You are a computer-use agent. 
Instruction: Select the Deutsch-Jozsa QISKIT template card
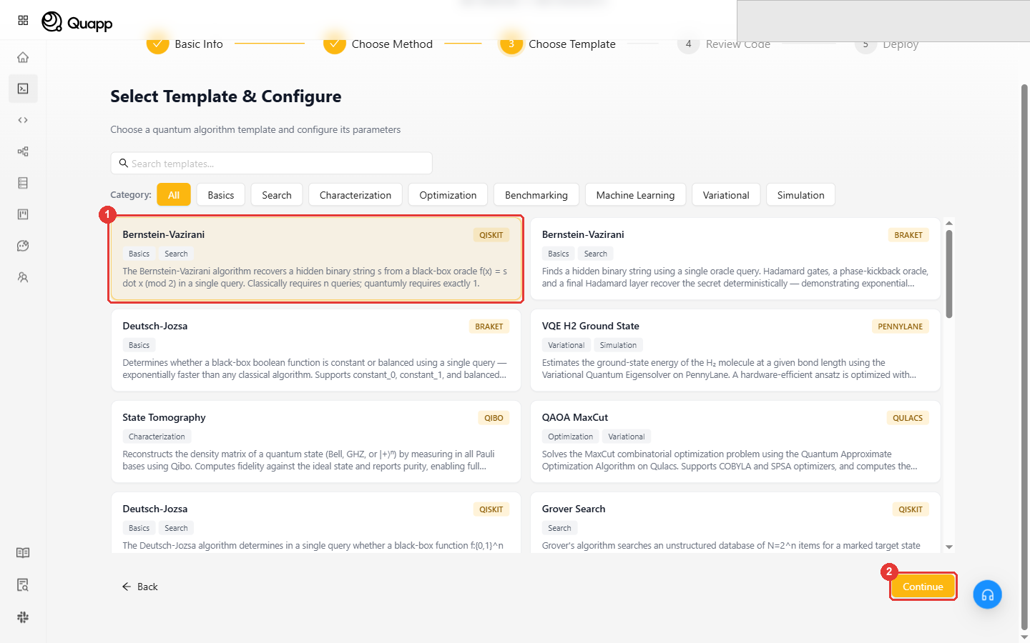coord(316,522)
